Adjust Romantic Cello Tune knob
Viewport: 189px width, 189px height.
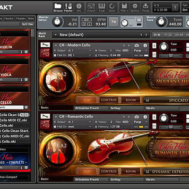tap(163, 118)
